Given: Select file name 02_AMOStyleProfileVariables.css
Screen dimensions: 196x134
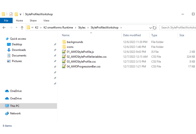Looking at the screenshot, I should (x=87, y=57).
